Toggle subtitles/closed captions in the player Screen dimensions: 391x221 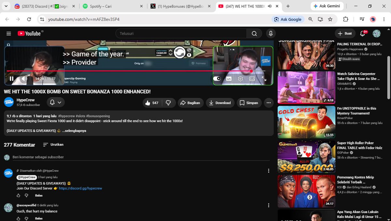click(x=229, y=79)
